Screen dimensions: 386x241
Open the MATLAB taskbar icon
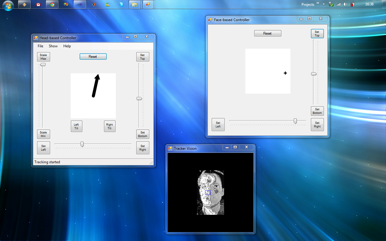94,5
